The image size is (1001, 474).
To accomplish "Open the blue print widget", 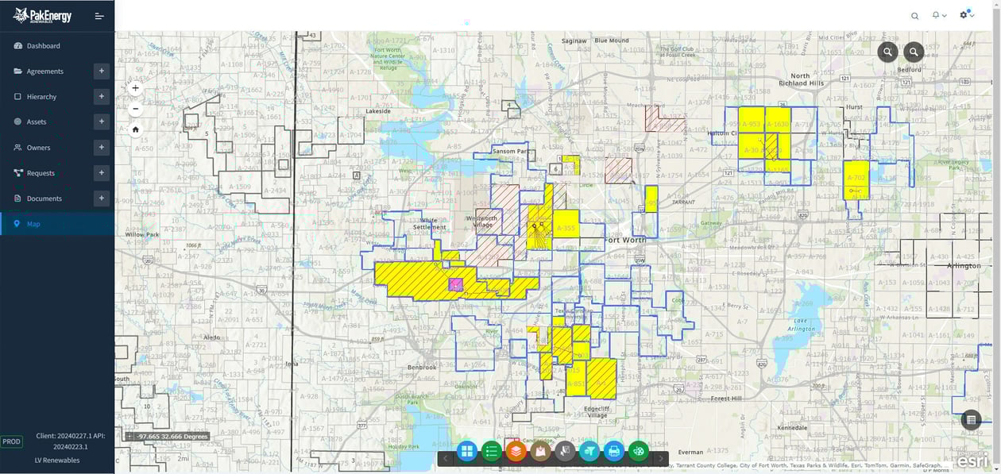I will point(613,452).
